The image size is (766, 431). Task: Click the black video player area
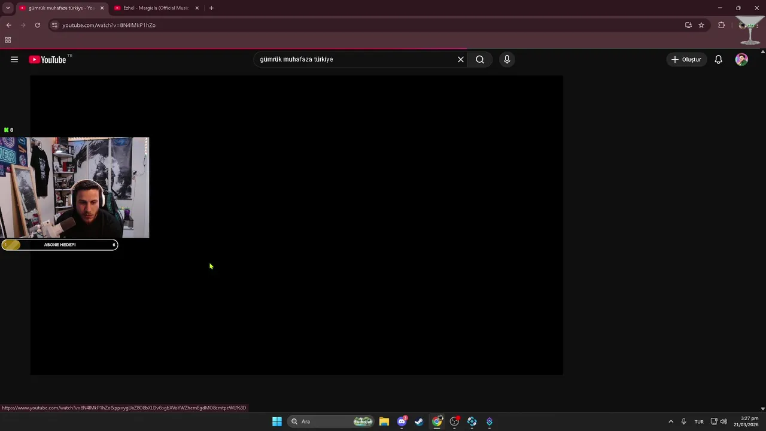[297, 225]
